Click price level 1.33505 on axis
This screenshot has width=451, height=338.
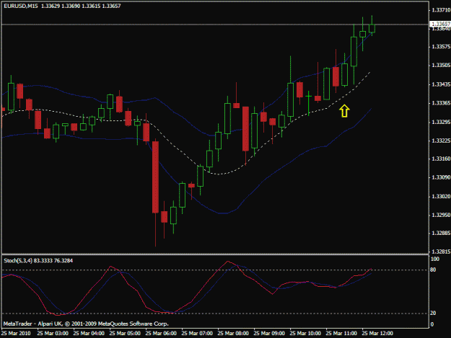click(x=441, y=65)
